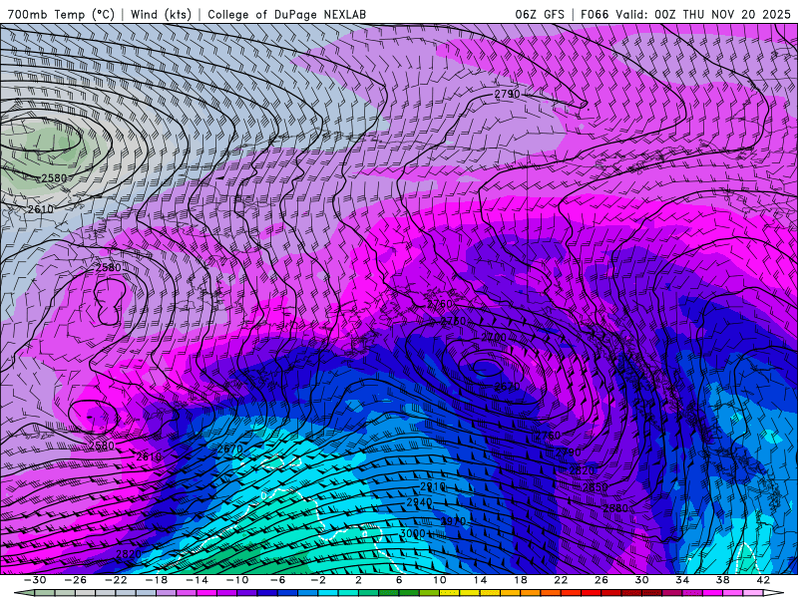Viewport: 798px width, 598px height.
Task: Click the 3000 height contour label
Action: [412, 533]
